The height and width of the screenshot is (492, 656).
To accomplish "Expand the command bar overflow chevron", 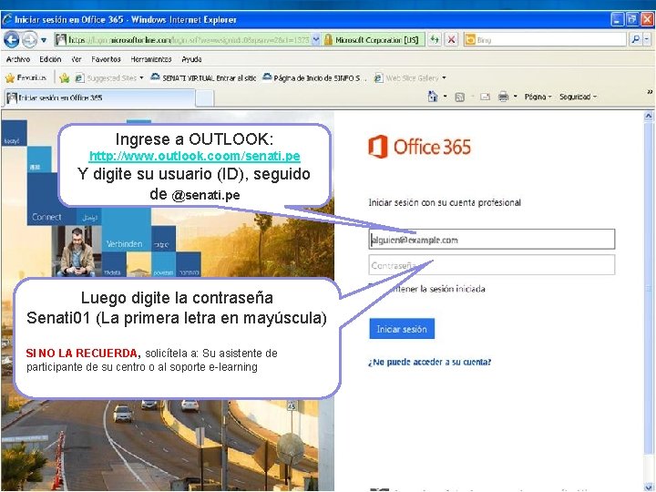I will [650, 92].
